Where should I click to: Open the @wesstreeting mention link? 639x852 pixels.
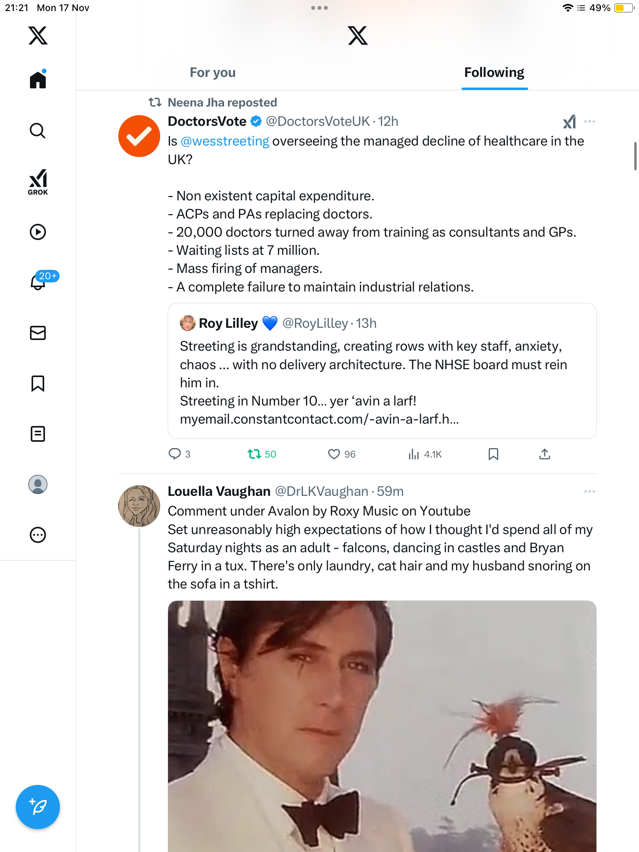[x=225, y=141]
